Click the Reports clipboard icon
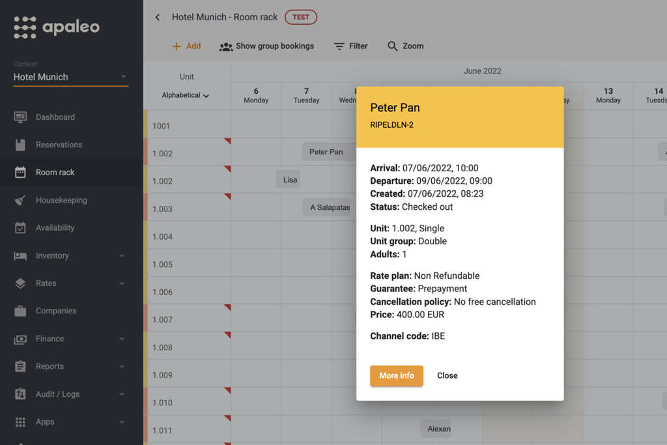 coord(20,366)
